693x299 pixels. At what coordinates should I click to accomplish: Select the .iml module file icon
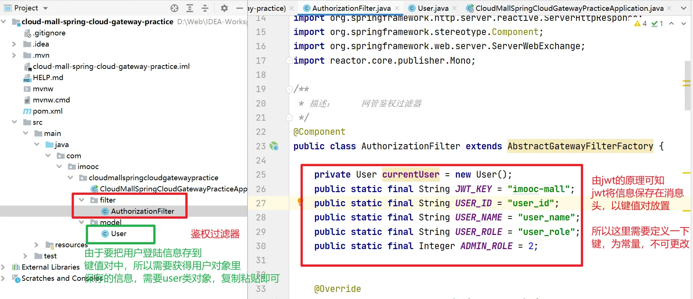27,67
